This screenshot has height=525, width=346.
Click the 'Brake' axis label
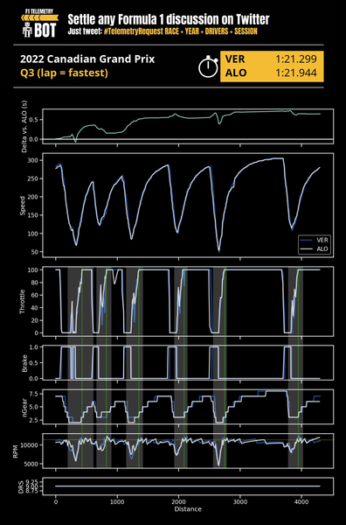pos(24,363)
